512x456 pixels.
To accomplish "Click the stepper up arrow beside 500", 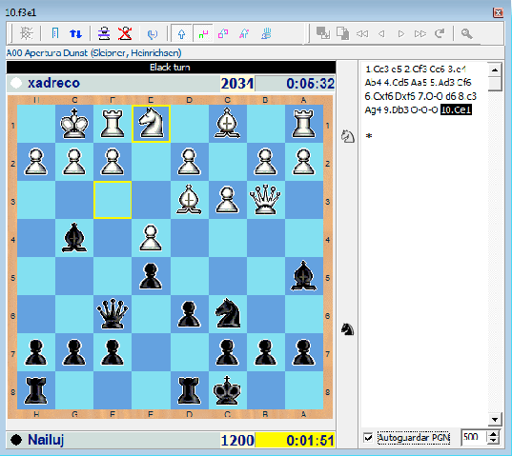I will pyautogui.click(x=493, y=434).
